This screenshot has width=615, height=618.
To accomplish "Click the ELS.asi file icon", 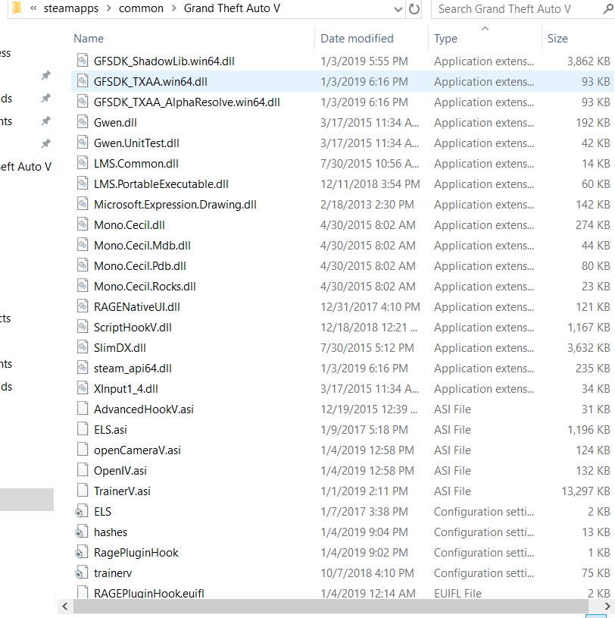I will (x=83, y=429).
